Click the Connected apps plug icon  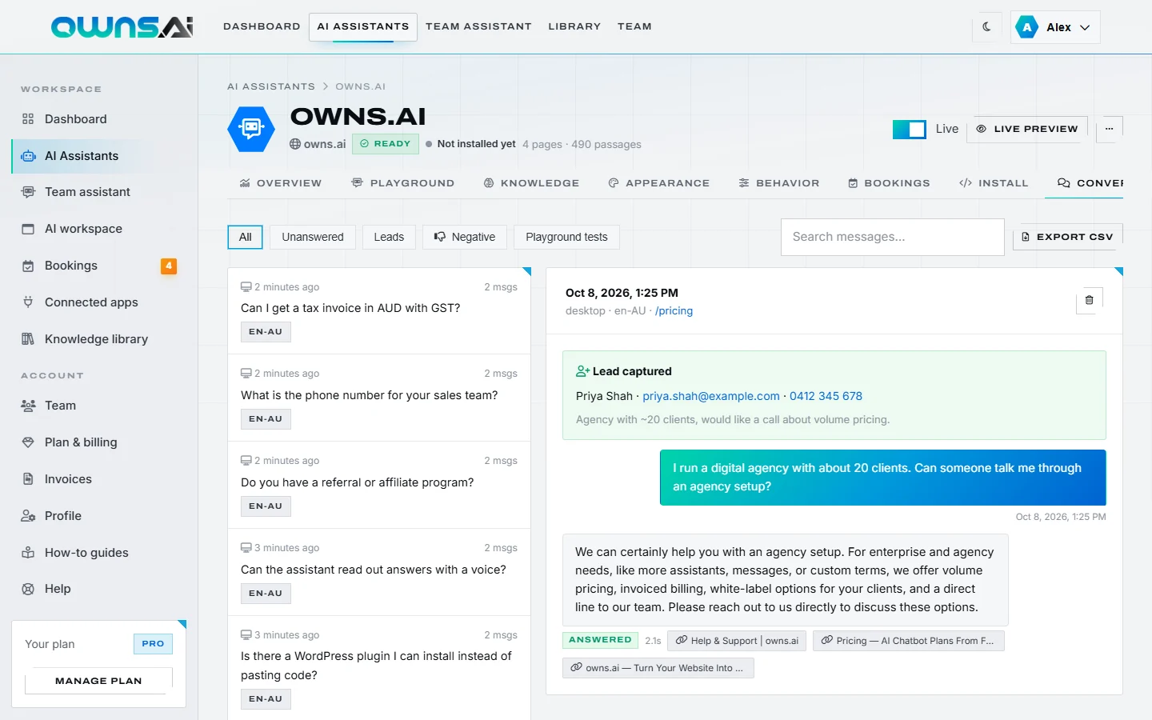28,302
